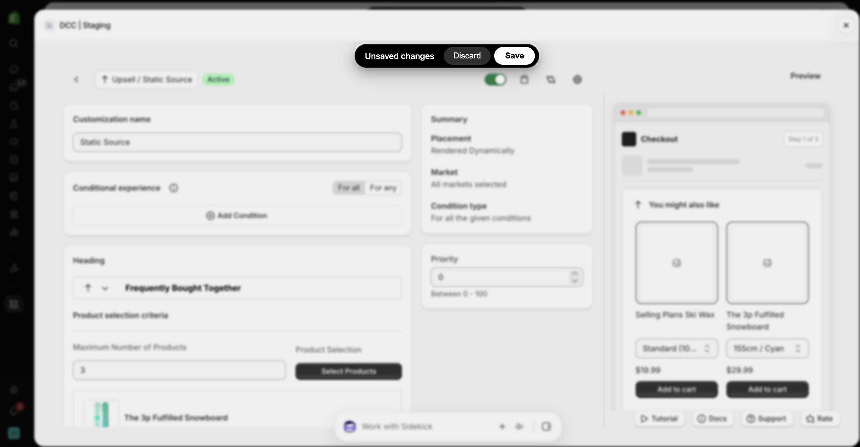The image size is (860, 447).
Task: Open the Select Products picker
Action: [x=349, y=371]
